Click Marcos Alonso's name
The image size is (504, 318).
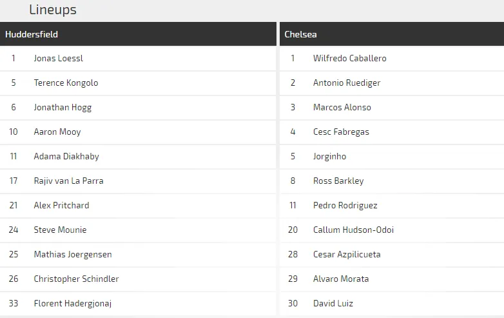tap(342, 107)
